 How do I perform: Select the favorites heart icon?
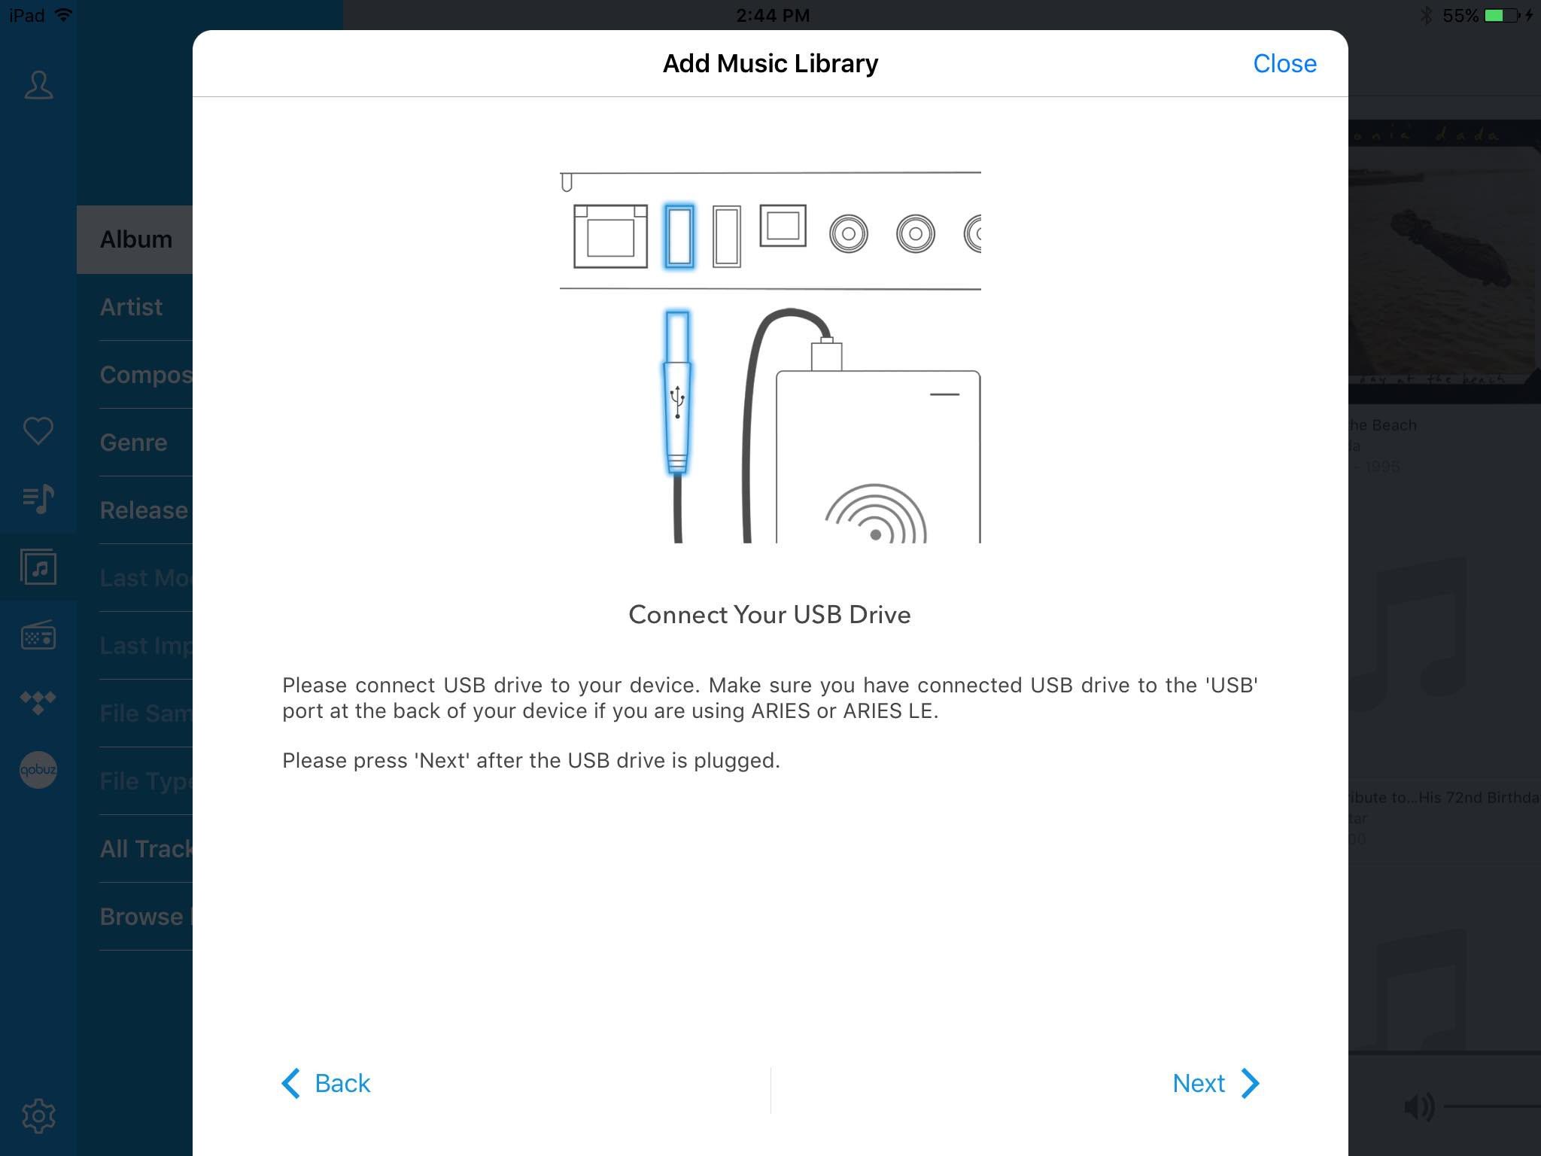point(38,430)
